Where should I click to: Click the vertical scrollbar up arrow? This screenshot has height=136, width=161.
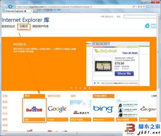pyautogui.click(x=158, y=15)
